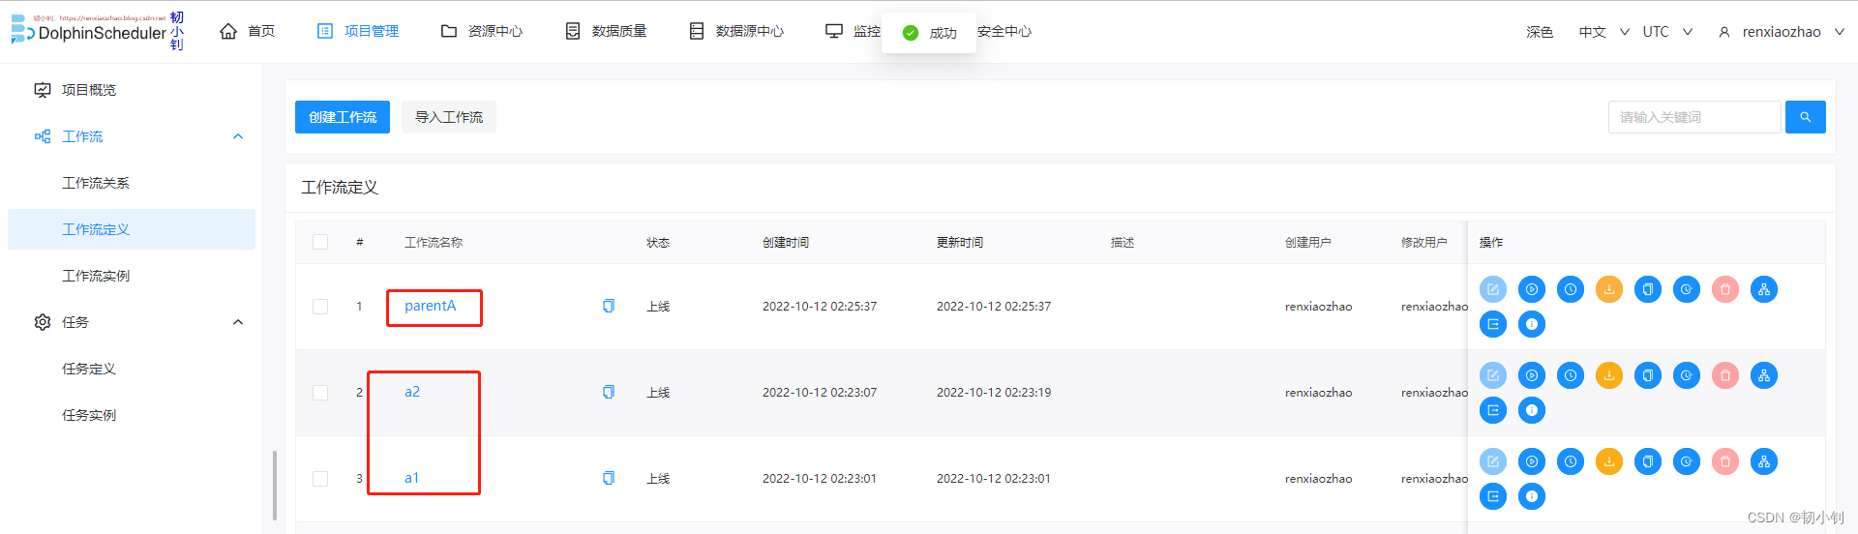
Task: Click the search magnifier button
Action: point(1805,117)
